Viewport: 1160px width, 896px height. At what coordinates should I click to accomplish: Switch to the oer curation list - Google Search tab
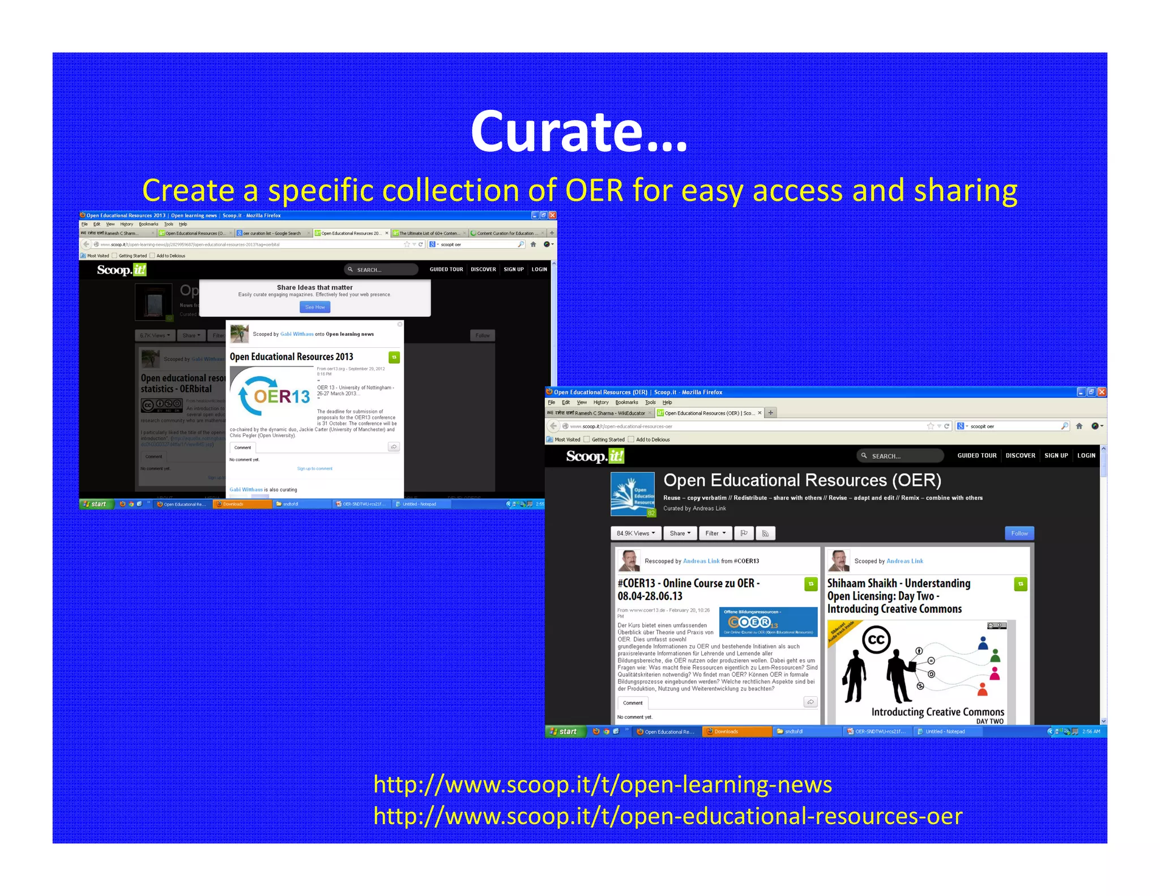(273, 233)
